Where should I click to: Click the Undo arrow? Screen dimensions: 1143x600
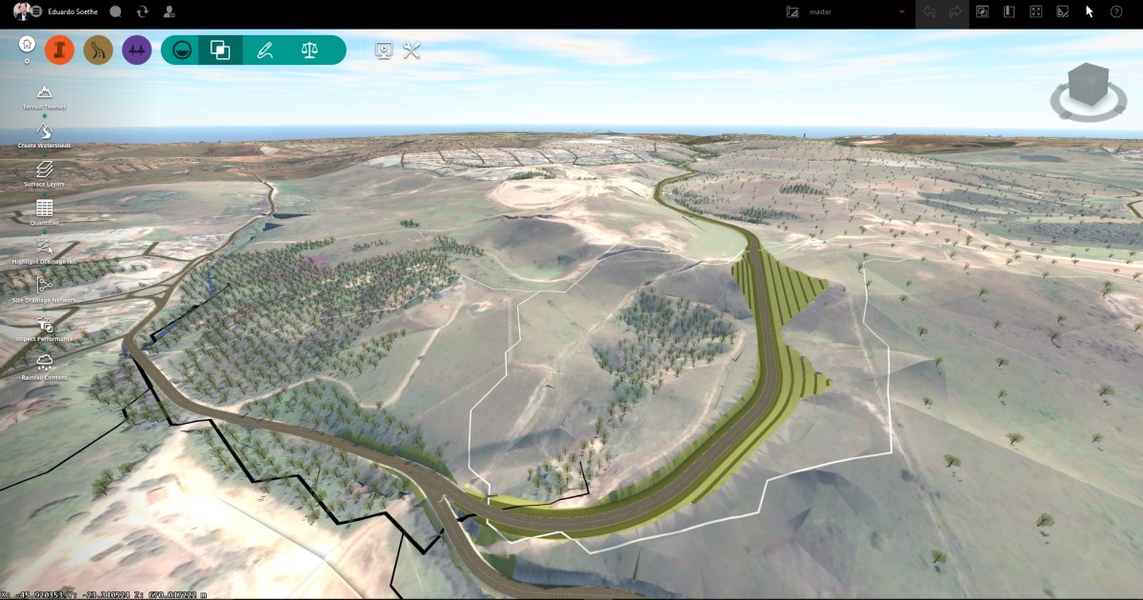(929, 11)
